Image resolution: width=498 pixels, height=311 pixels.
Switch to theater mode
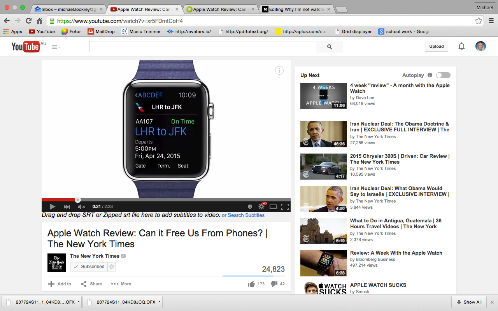coord(273,206)
